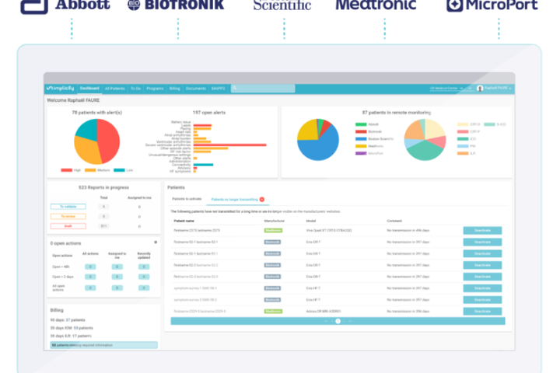The height and width of the screenshot is (373, 560).
Task: Toggle the PM legend swatch
Action: point(463,146)
